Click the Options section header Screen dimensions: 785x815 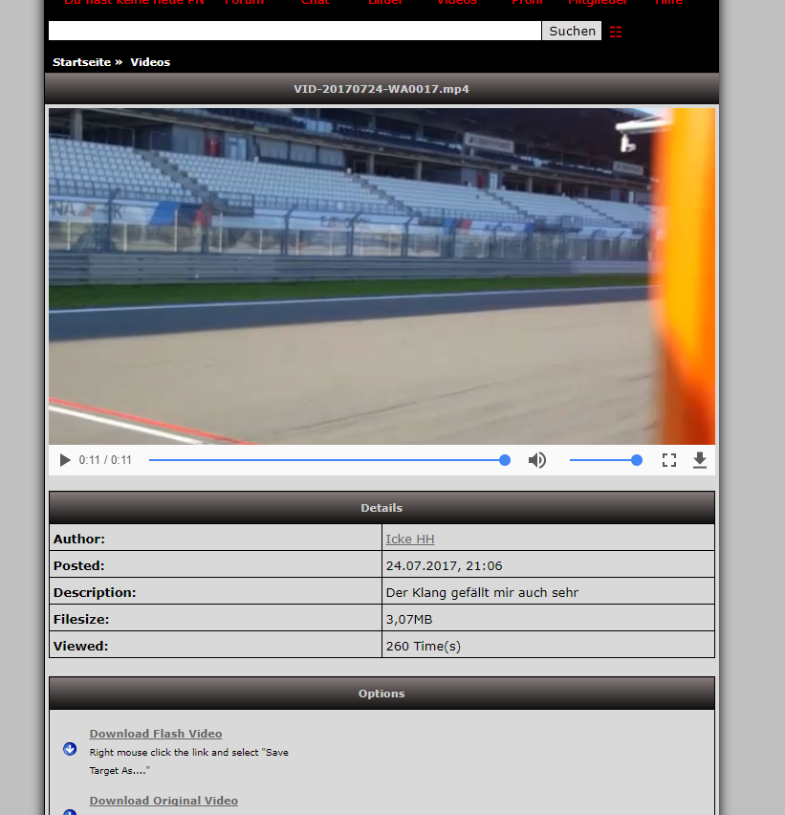tap(382, 694)
